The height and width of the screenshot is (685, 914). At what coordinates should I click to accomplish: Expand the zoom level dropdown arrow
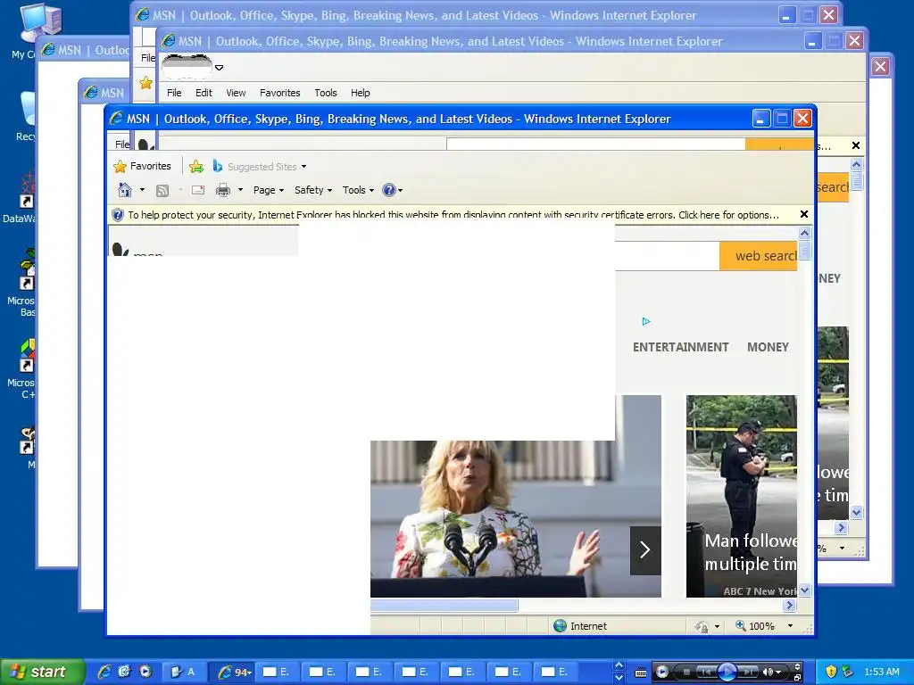click(x=791, y=625)
